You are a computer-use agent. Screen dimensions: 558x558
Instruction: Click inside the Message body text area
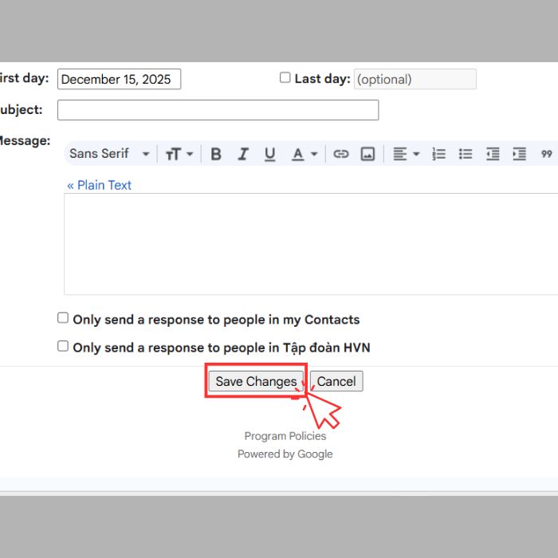(311, 244)
